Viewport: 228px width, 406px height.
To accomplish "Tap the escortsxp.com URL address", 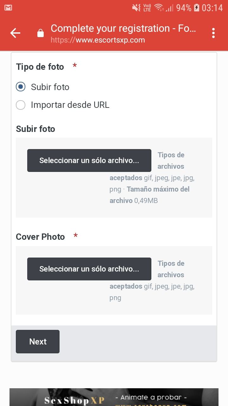I will (98, 40).
